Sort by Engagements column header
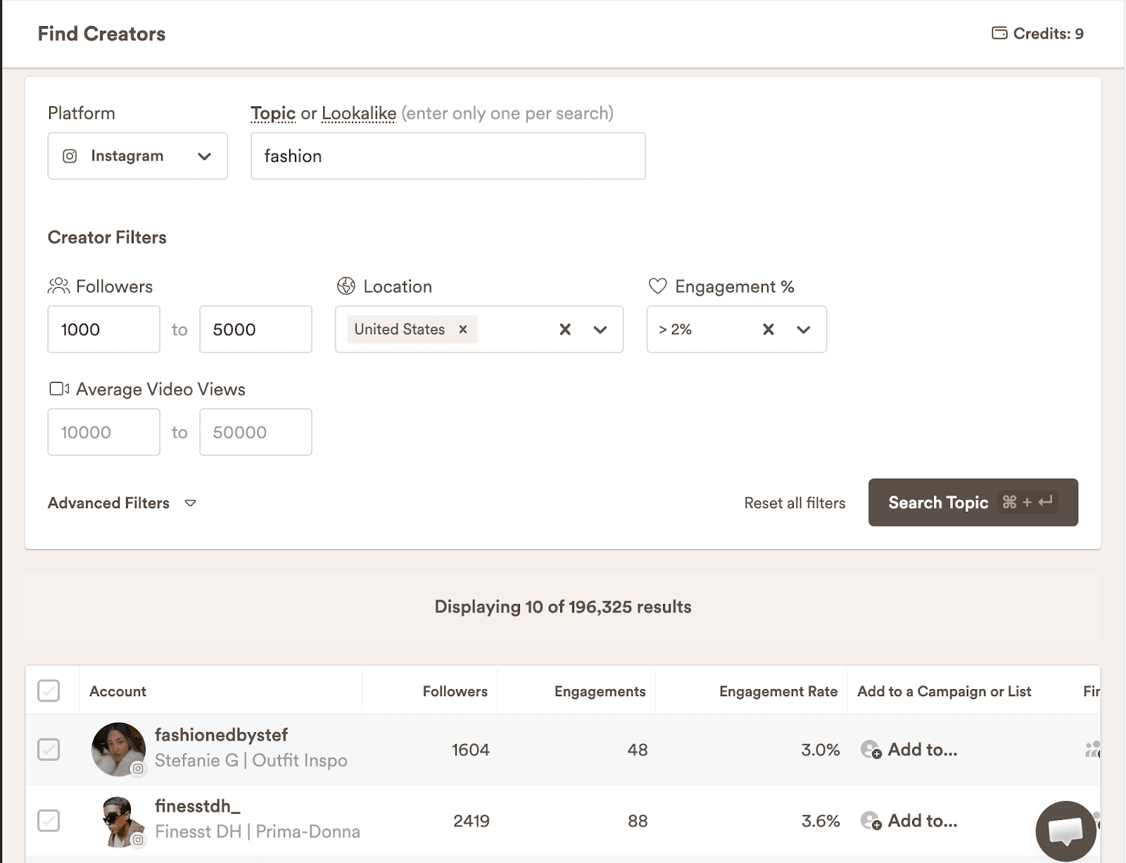The image size is (1126, 863). 600,691
